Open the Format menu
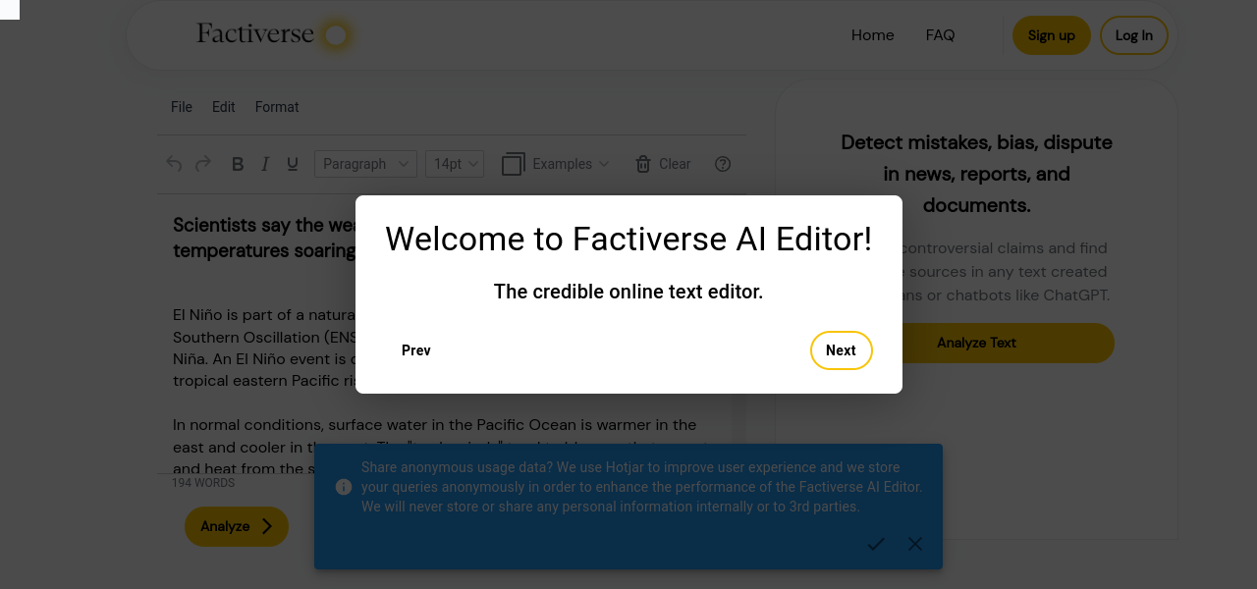 277,107
